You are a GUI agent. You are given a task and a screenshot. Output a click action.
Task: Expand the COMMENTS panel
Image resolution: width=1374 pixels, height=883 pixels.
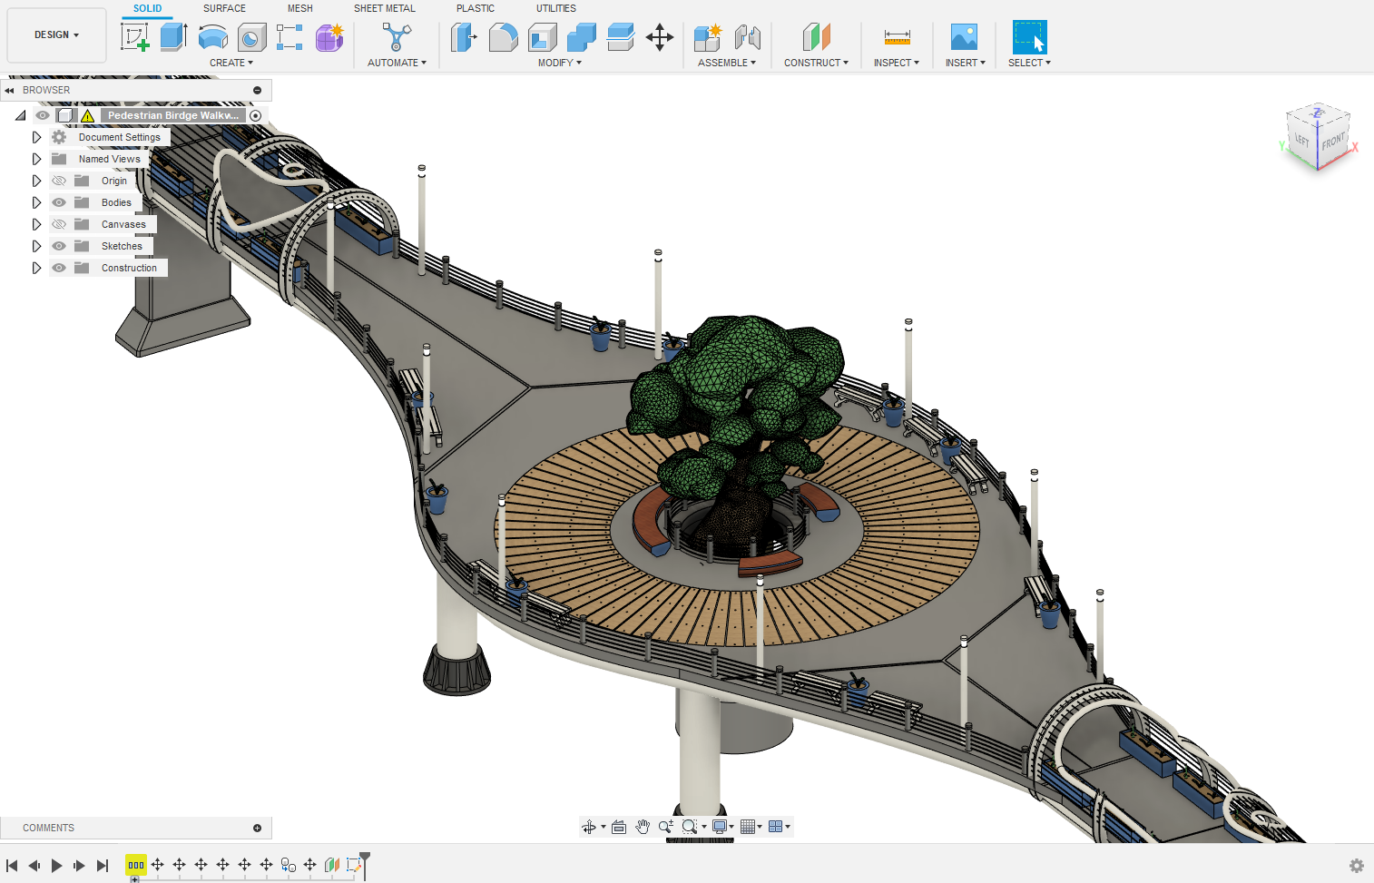[x=259, y=827]
